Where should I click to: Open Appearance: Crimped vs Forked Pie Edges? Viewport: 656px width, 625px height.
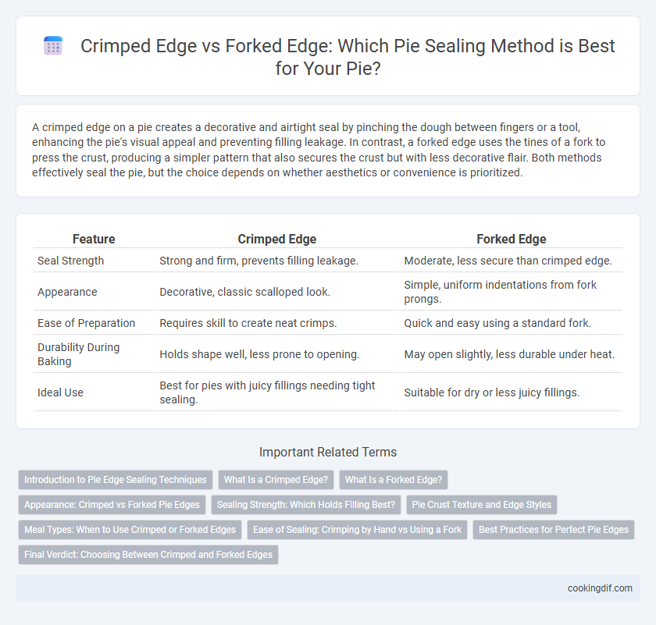coord(112,505)
